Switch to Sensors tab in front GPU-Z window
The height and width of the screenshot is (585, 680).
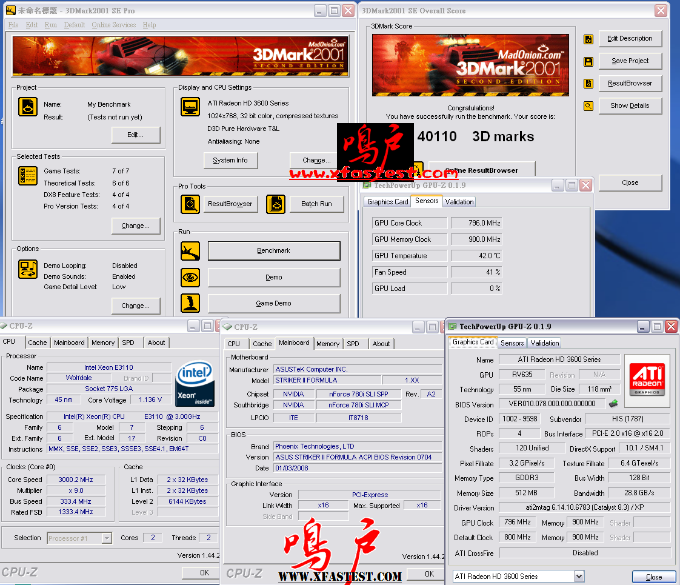click(x=512, y=343)
